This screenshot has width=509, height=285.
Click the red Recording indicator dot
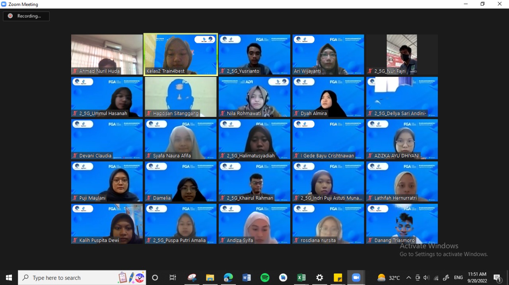tap(10, 16)
